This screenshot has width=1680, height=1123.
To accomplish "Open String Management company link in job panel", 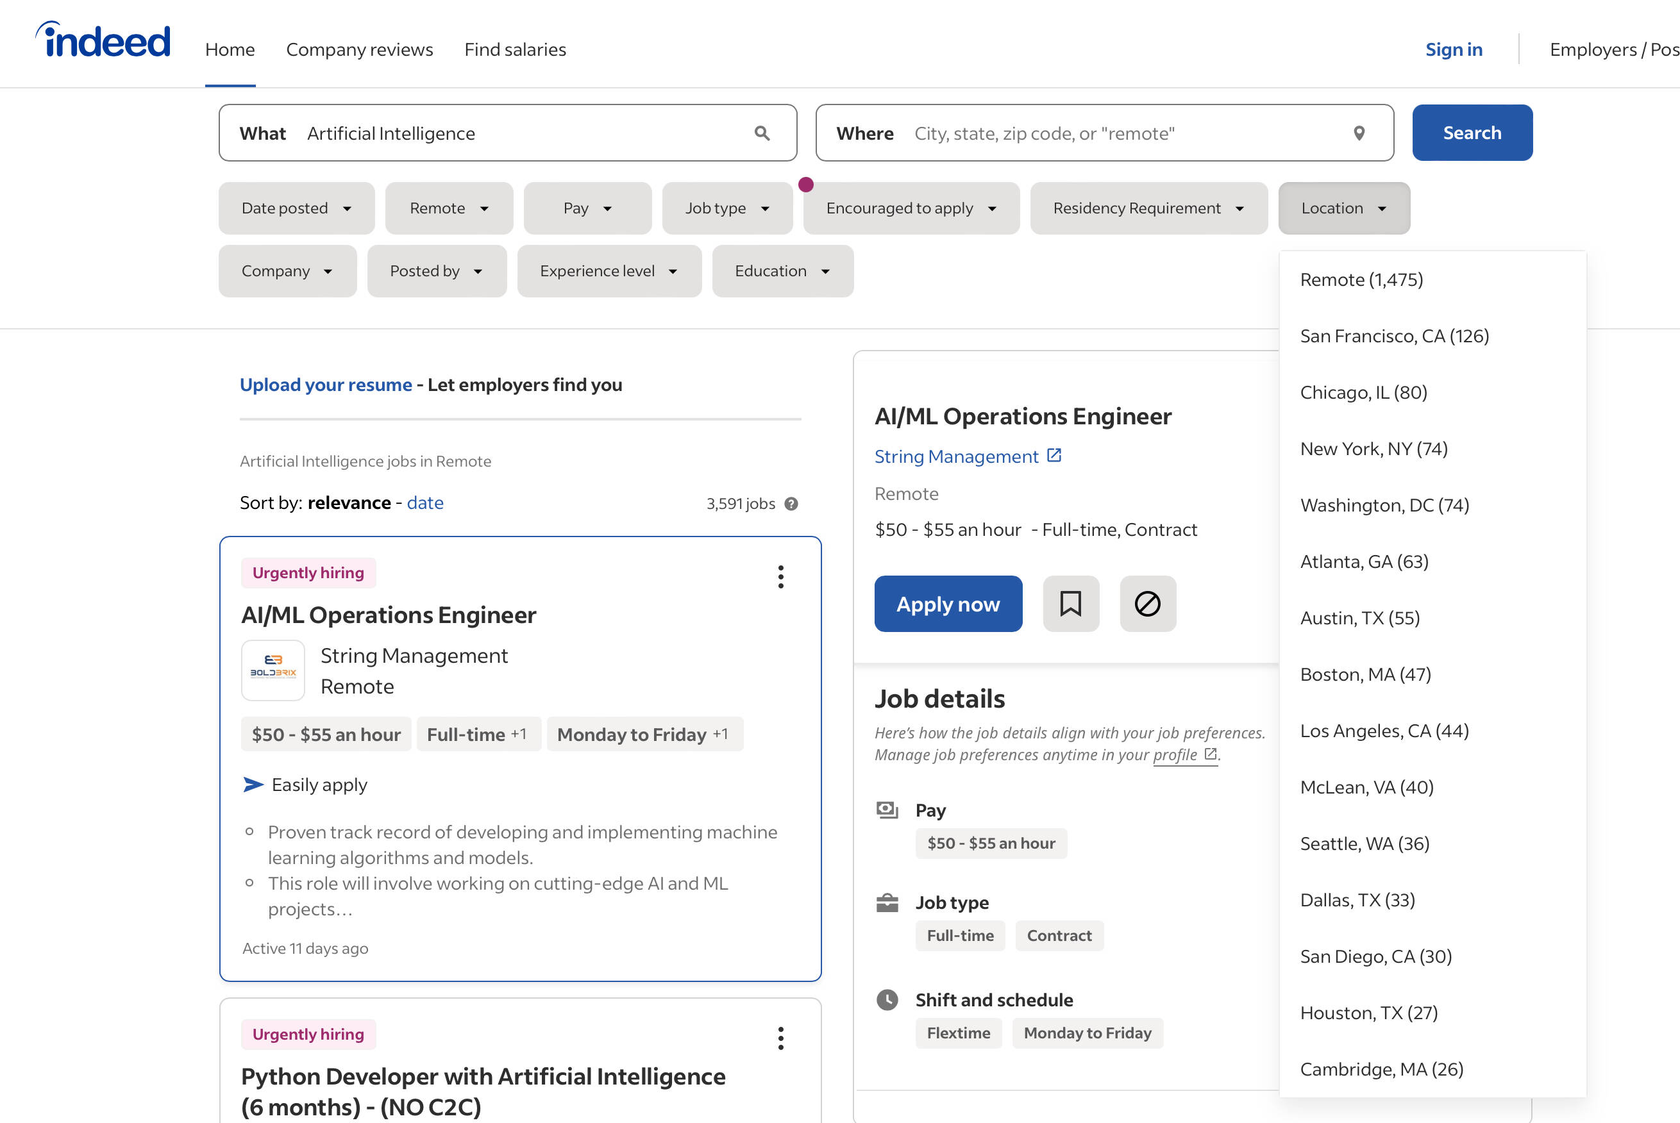I will [x=957, y=457].
